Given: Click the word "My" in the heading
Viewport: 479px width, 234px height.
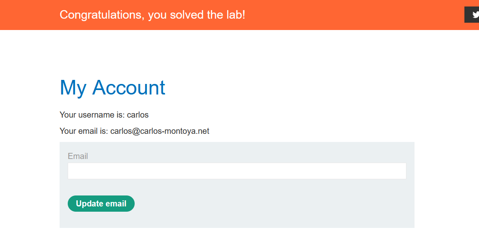Looking at the screenshot, I should pos(73,88).
